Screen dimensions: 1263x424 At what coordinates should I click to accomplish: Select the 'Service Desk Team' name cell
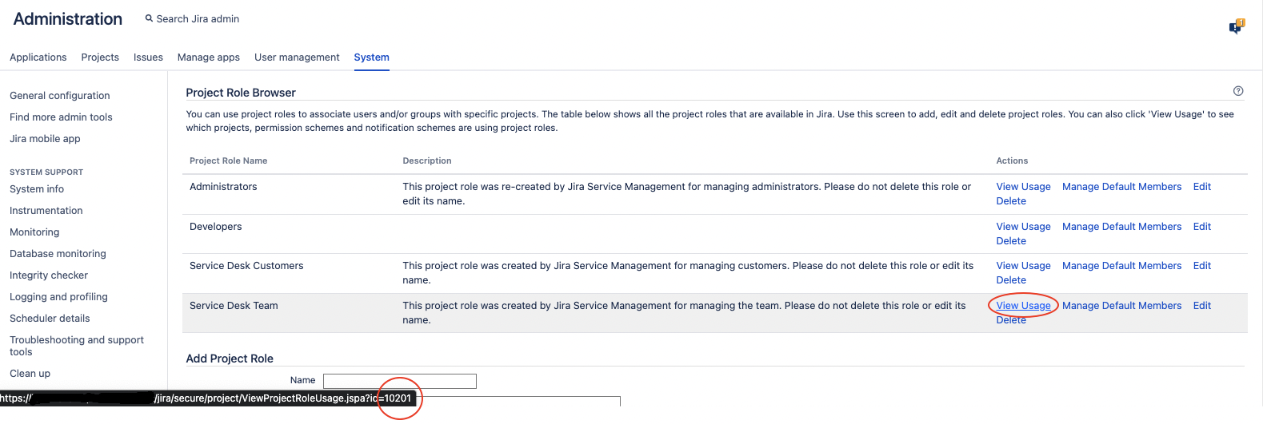234,306
